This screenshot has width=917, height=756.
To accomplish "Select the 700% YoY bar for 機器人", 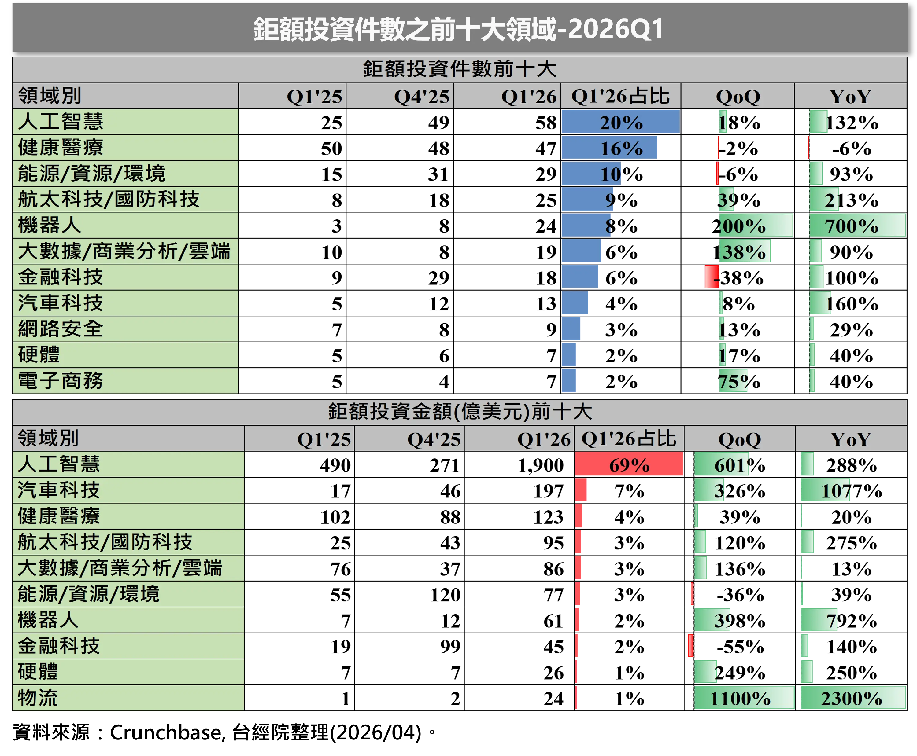I will pos(857,226).
